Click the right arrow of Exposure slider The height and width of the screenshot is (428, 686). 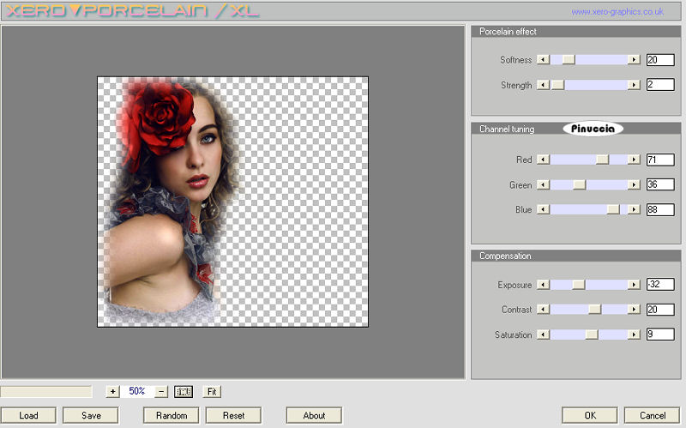point(634,285)
